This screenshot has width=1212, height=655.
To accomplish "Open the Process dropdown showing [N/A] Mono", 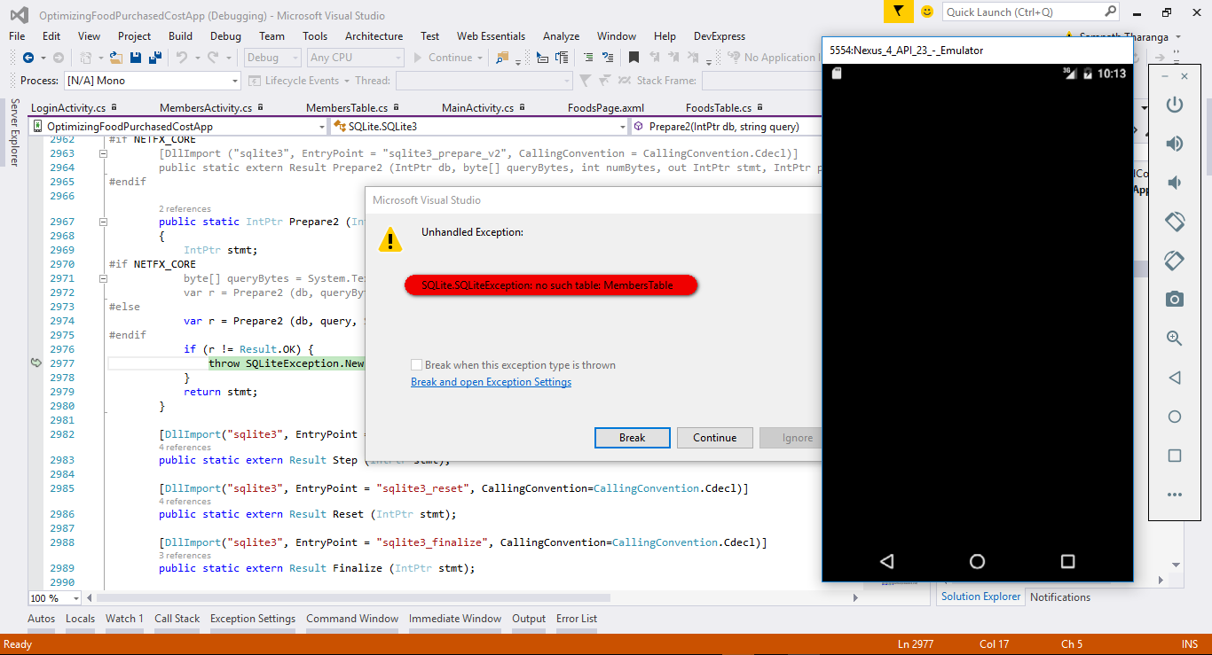I will pos(153,81).
